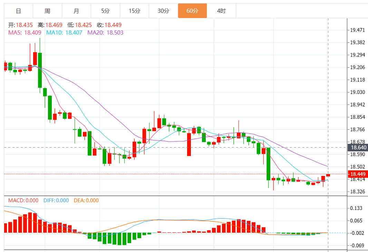Click the 0.065 MACD axis label
Viewport: 368px width, 252px height.
[x=356, y=221]
